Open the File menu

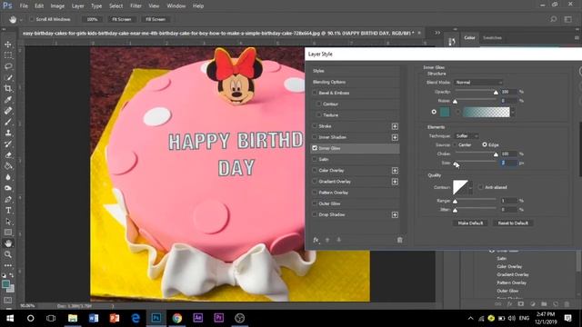pyautogui.click(x=24, y=6)
